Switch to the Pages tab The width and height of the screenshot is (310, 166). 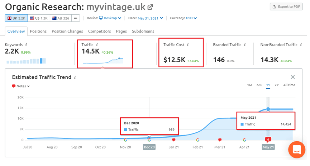click(x=121, y=31)
